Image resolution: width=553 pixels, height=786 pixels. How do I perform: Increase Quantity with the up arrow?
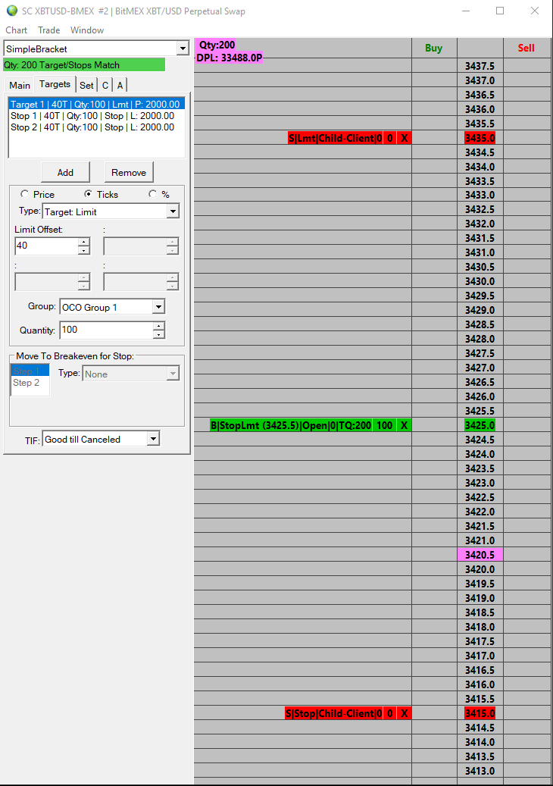(x=158, y=326)
